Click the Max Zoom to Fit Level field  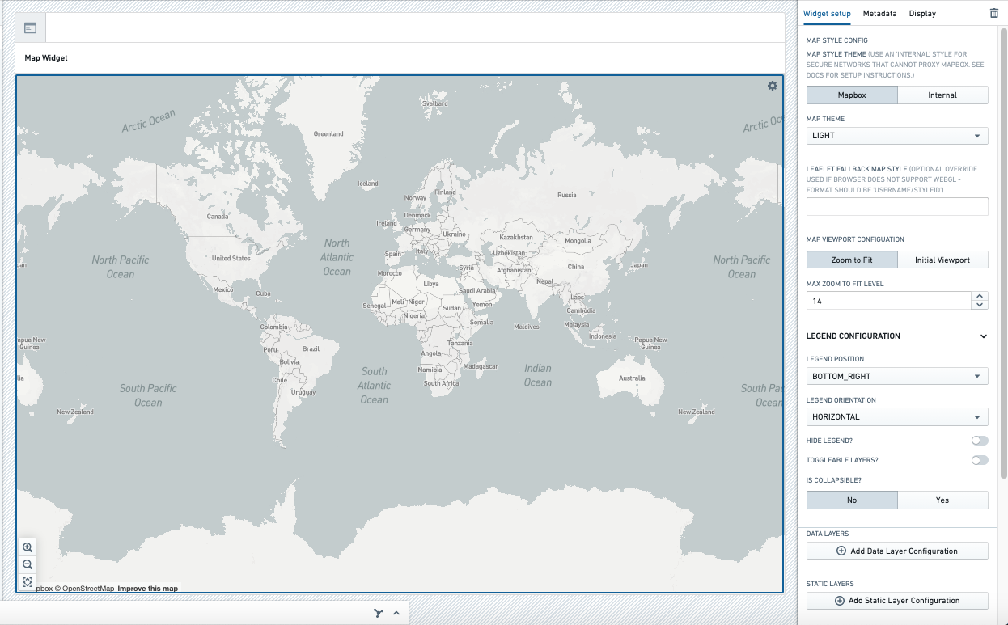889,301
